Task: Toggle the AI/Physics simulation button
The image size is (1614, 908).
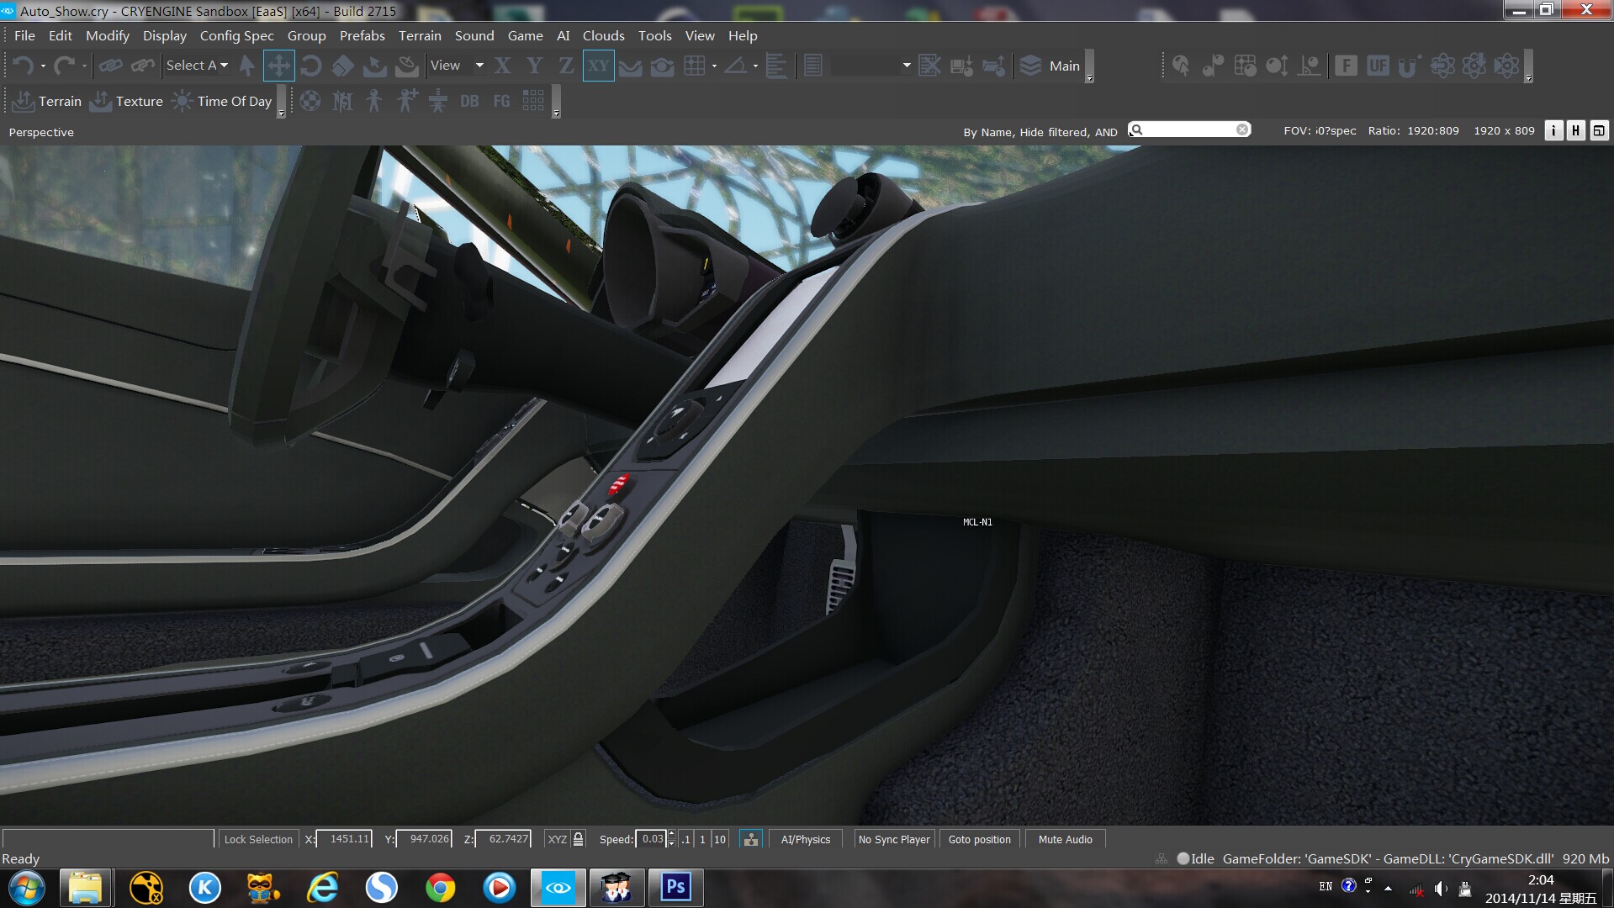Action: coord(805,839)
